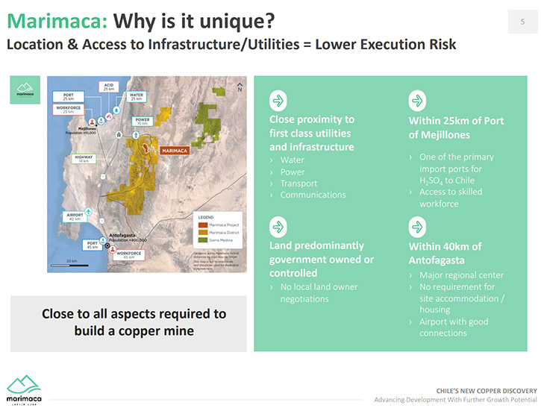The height and width of the screenshot is (408, 541).
Task: Click the 'Land predominantly government owned' heading
Action: pos(321,259)
